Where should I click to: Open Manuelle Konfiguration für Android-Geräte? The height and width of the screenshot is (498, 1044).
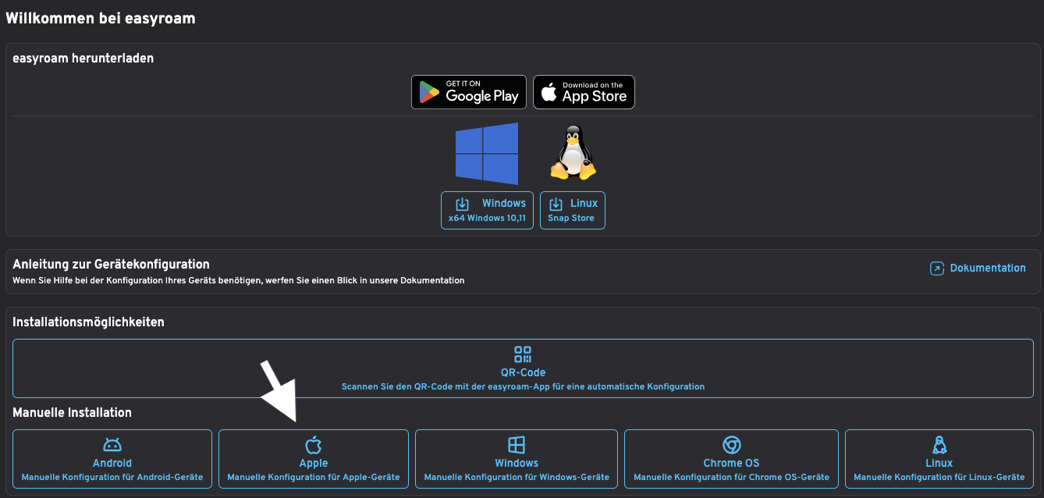[112, 477]
